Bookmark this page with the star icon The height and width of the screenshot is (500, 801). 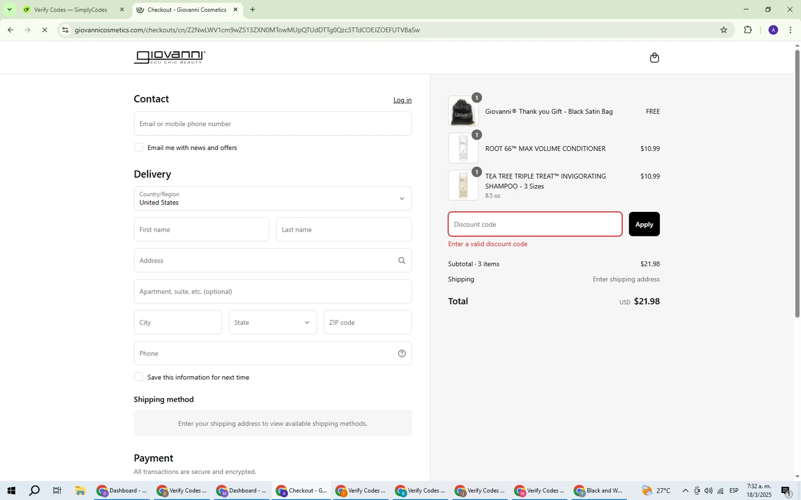tap(724, 30)
